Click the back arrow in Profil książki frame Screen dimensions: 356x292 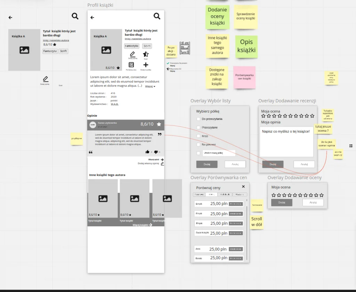coord(92,17)
